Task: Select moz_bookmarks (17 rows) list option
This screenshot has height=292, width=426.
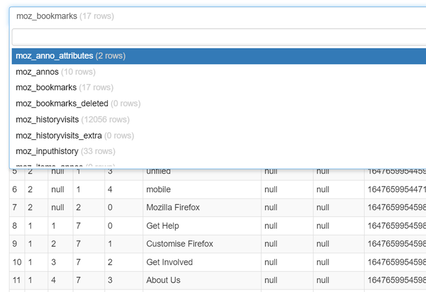Action: [x=219, y=88]
